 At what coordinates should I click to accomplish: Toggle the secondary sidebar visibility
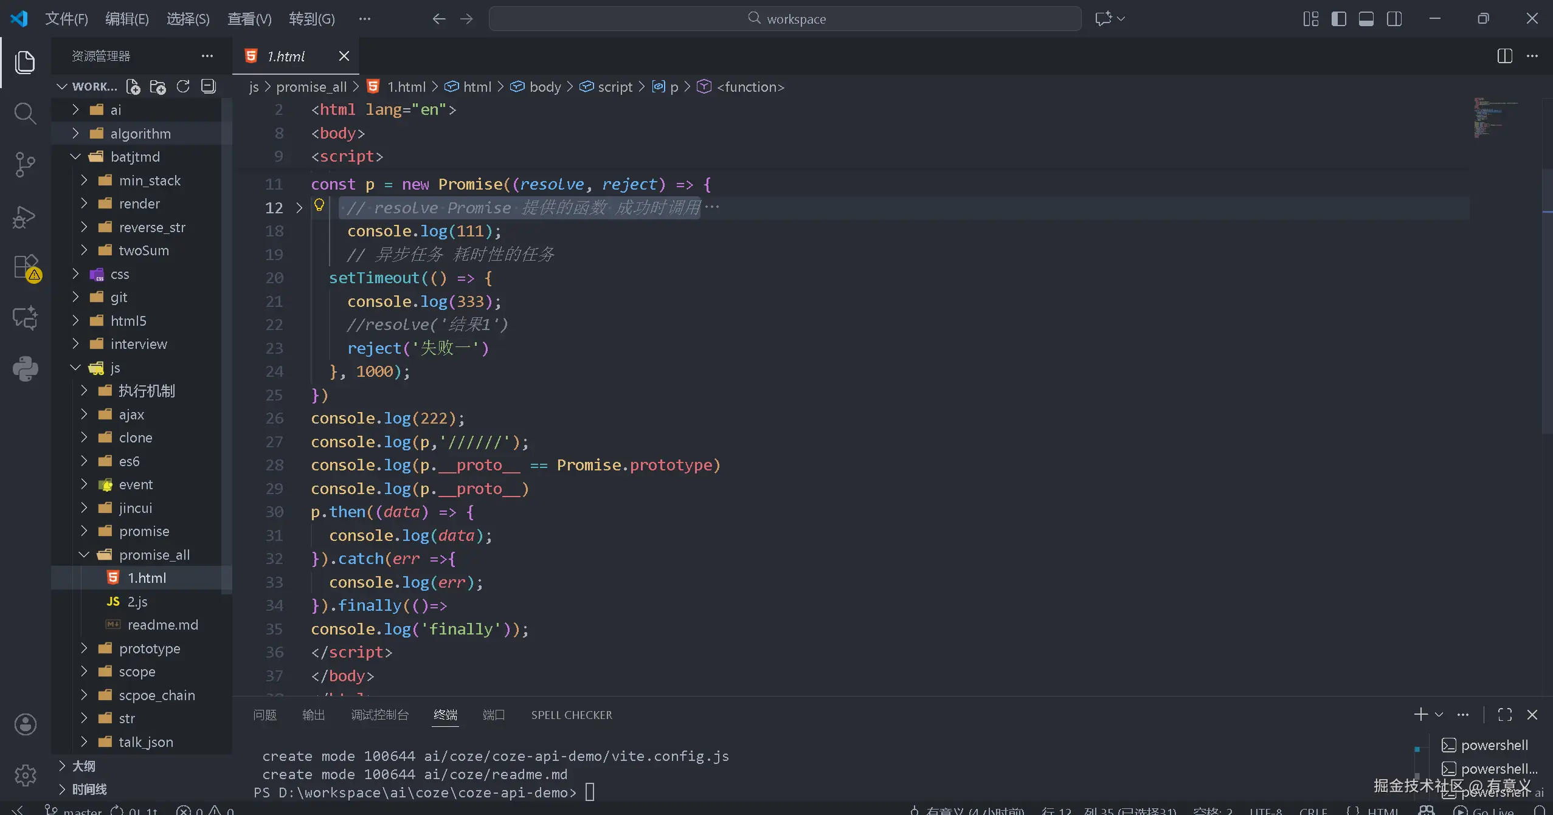pyautogui.click(x=1394, y=19)
